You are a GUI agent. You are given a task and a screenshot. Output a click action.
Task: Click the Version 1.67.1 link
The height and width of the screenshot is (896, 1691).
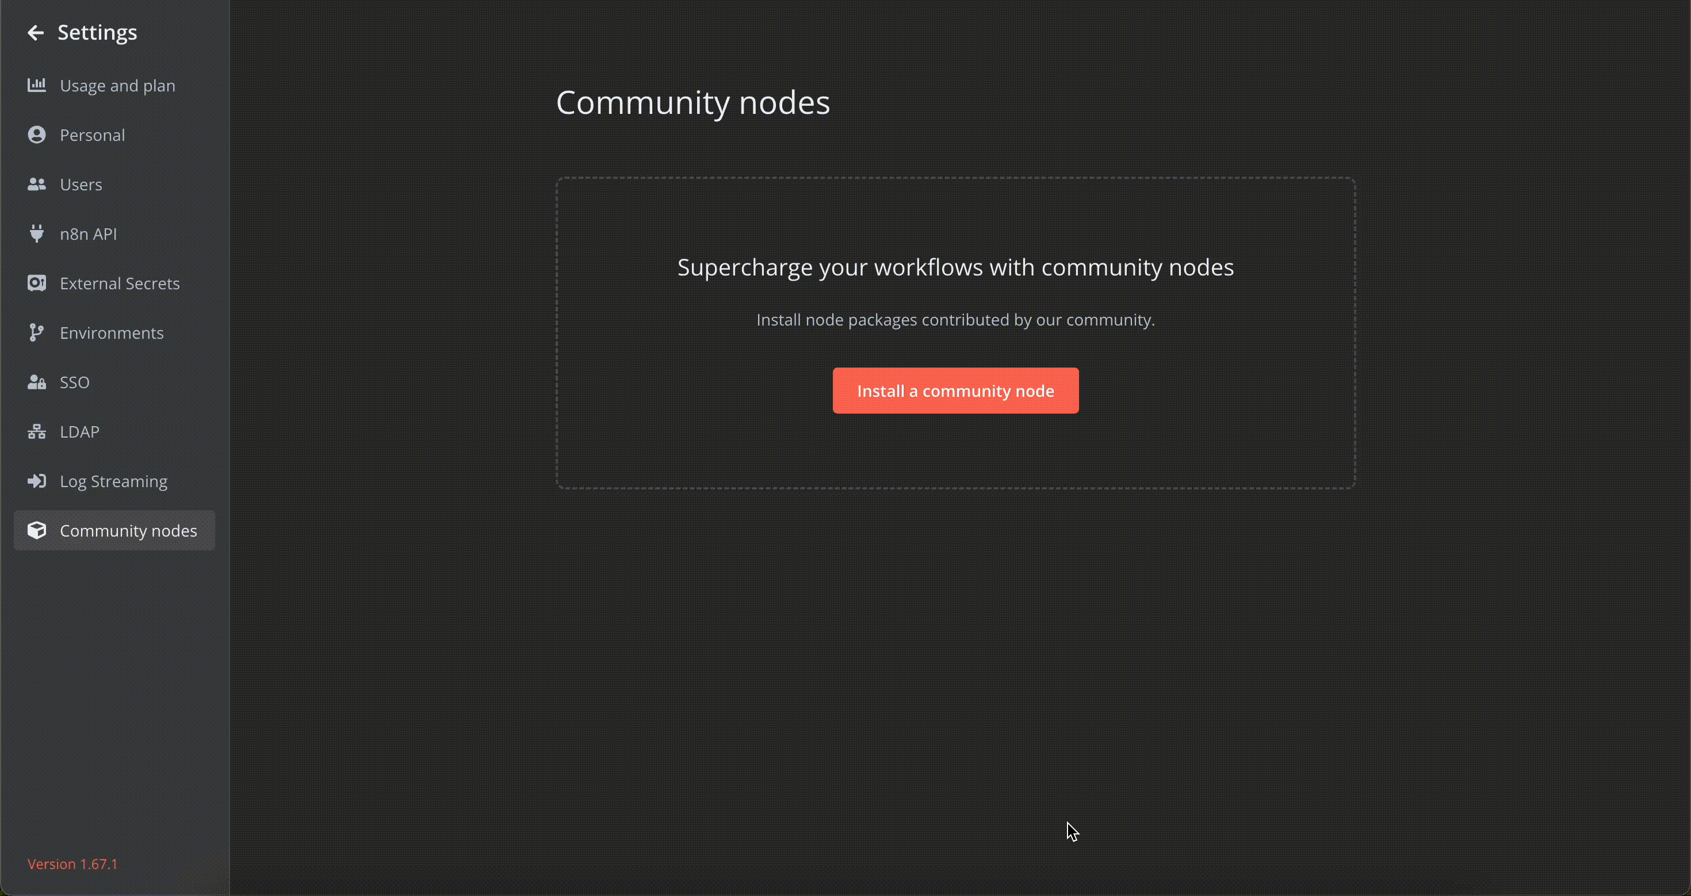[72, 864]
